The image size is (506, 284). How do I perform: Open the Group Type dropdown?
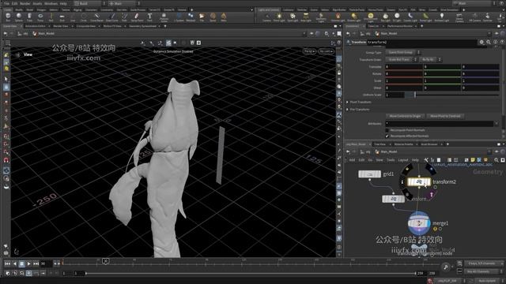[403, 52]
